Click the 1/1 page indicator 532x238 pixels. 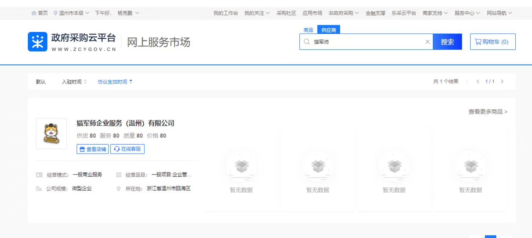[490, 82]
